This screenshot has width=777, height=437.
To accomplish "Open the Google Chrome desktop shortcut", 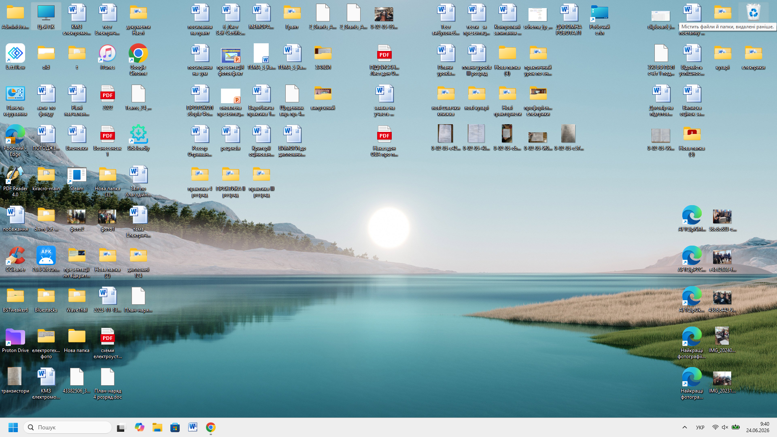I will pos(138,59).
